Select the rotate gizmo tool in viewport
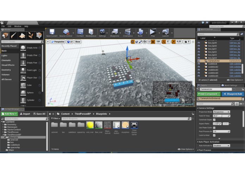 [136, 42]
